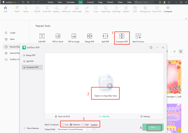Viewport: 188px width, 133px height.
Task: Open Settings in the compress dialog
Action: coord(145,116)
